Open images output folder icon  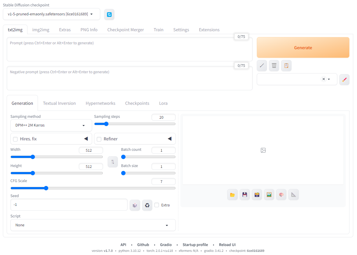tap(232, 195)
